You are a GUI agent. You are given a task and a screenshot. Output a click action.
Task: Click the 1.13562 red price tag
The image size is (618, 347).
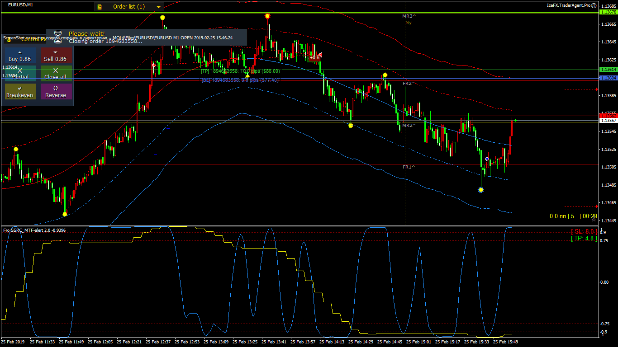coord(608,116)
